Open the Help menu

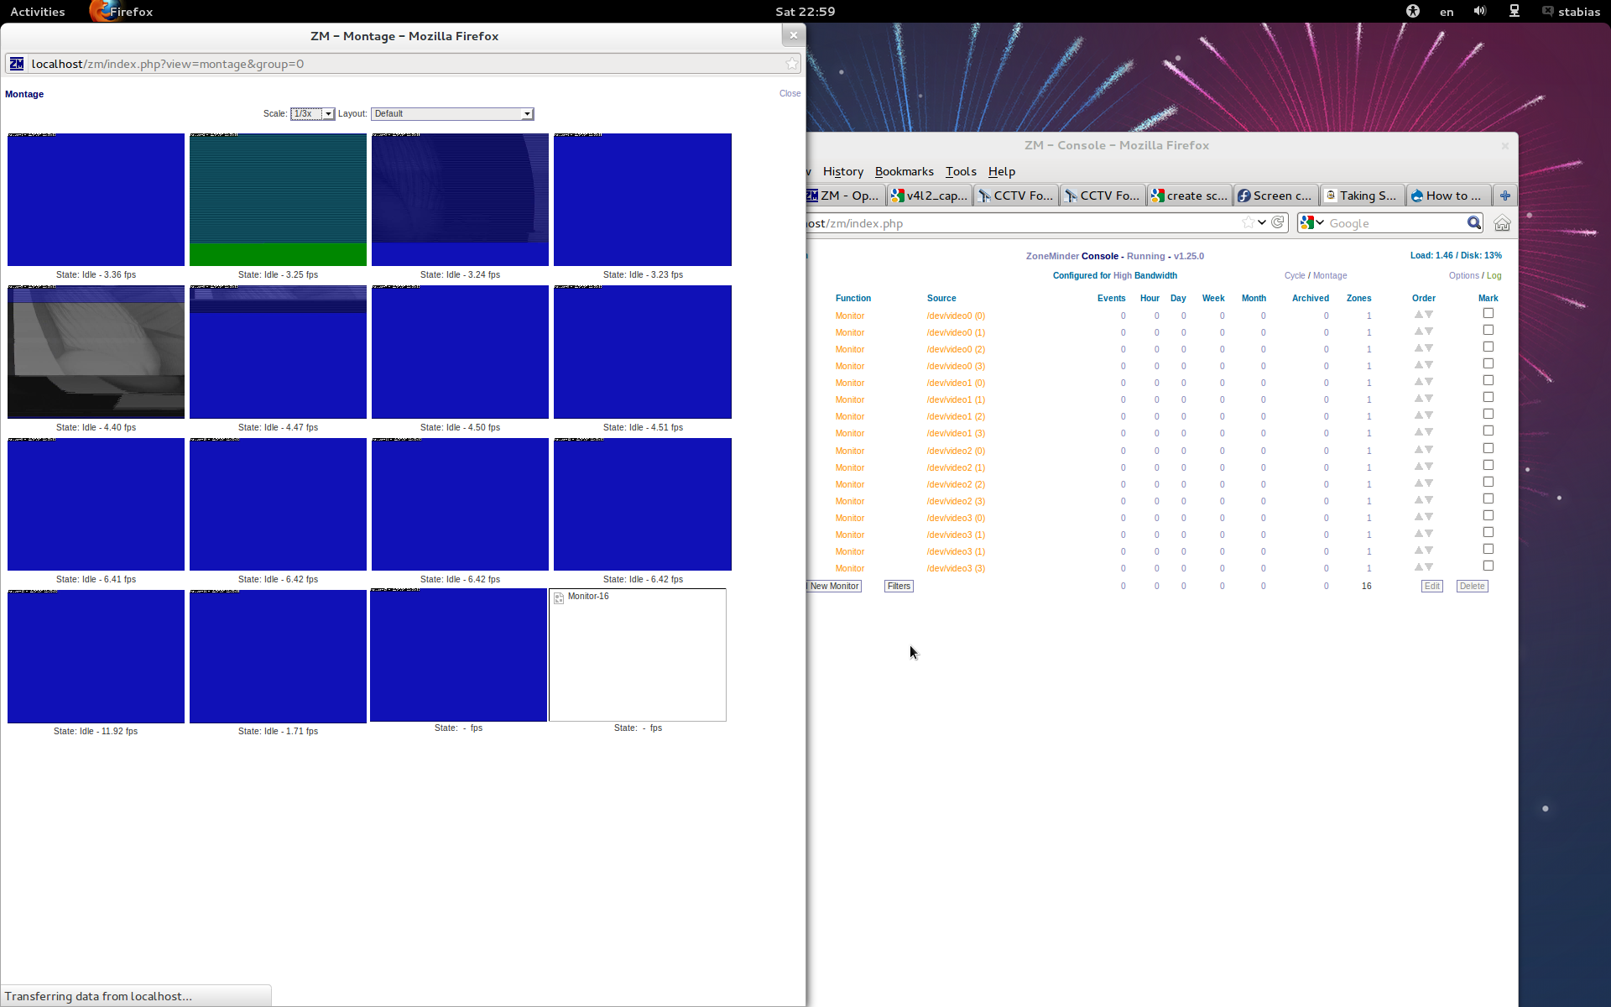pyautogui.click(x=1001, y=171)
